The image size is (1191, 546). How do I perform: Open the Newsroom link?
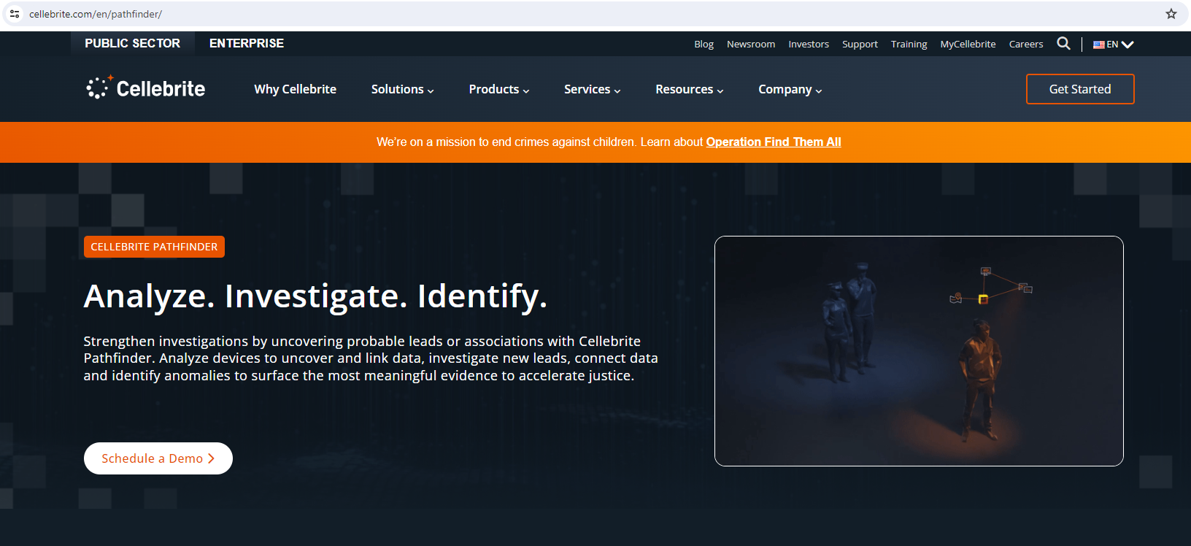click(x=751, y=45)
